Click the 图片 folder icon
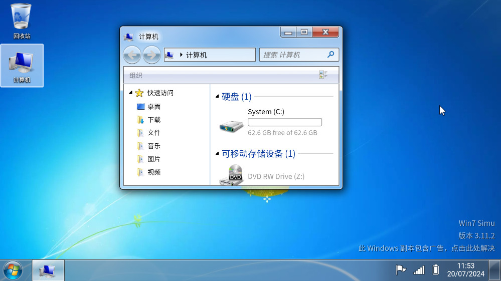The height and width of the screenshot is (281, 501). click(x=140, y=159)
